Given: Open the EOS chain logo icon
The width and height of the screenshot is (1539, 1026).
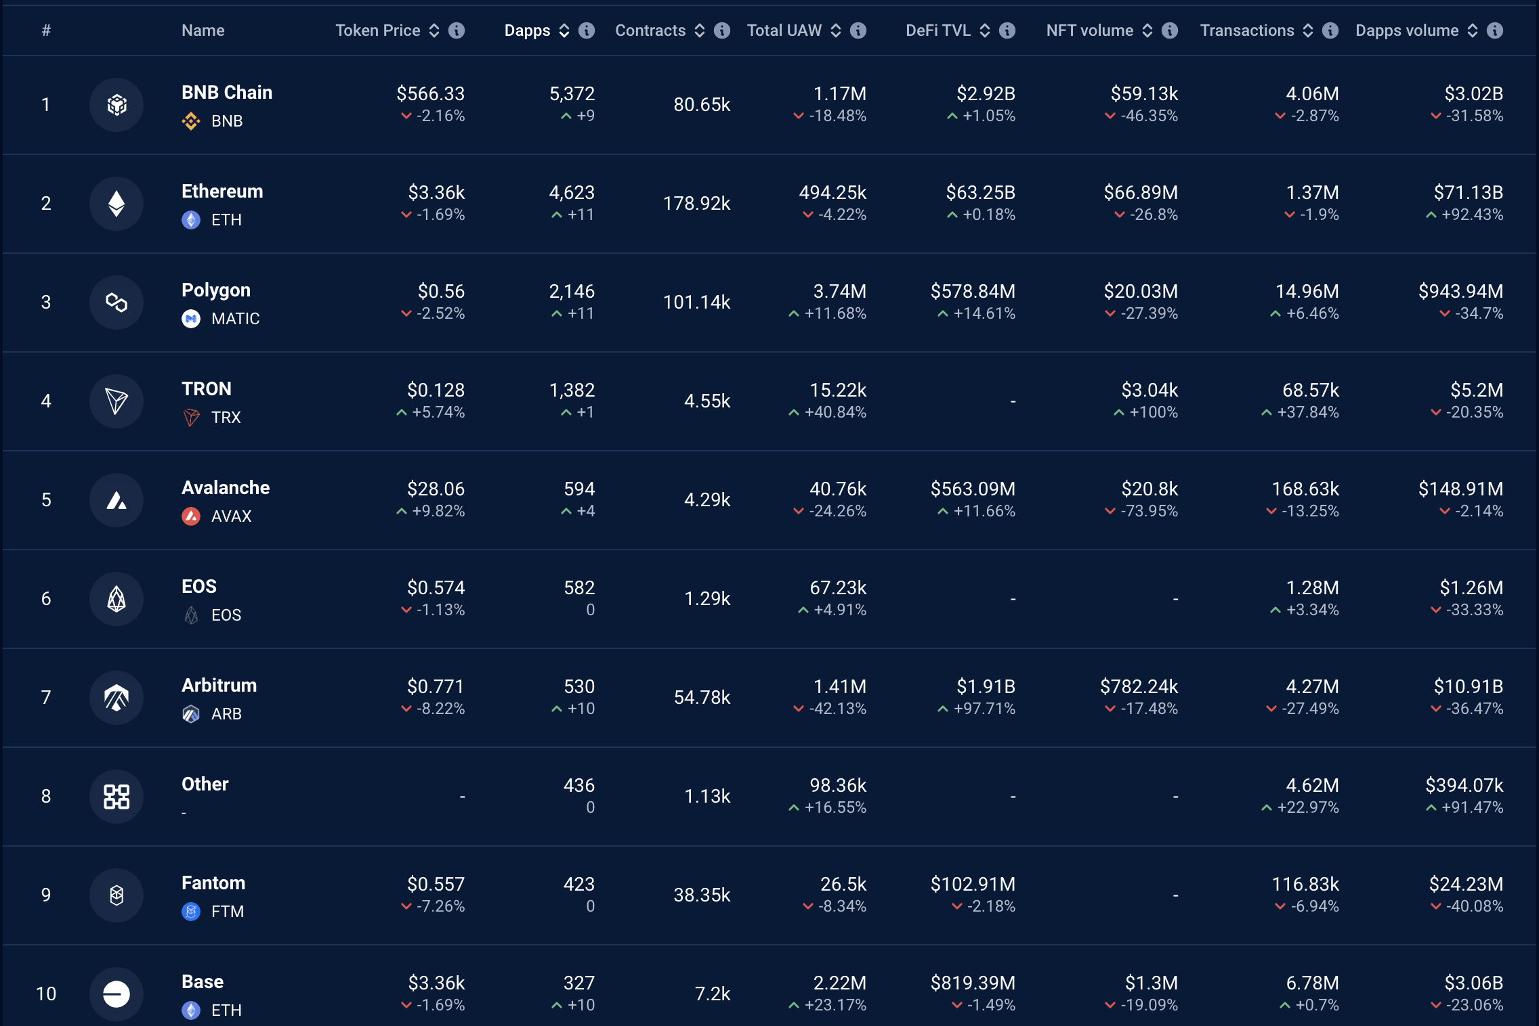Looking at the screenshot, I should pos(117,599).
